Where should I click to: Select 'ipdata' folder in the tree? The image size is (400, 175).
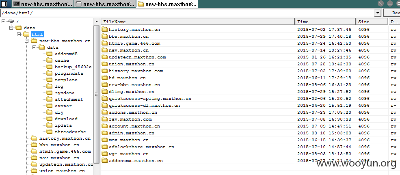click(x=63, y=125)
